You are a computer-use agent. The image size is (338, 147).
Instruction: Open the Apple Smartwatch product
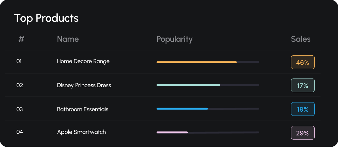[82, 132]
